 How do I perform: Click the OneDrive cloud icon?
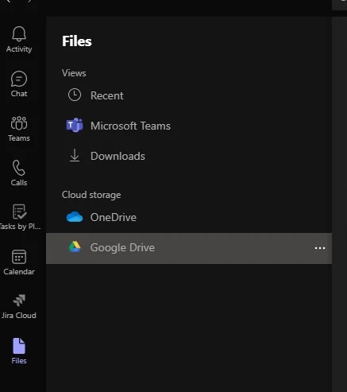[75, 217]
